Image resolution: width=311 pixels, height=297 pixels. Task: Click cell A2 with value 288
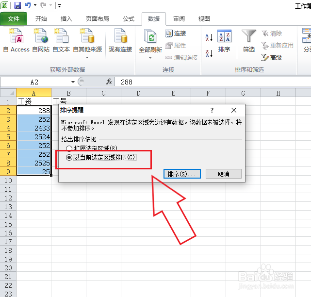tap(33, 110)
